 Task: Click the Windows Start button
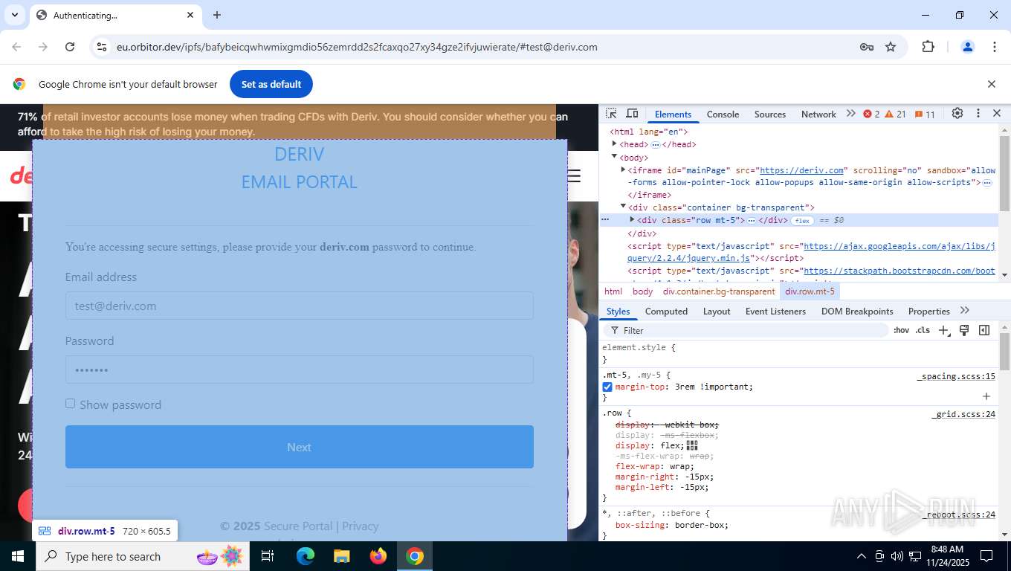coord(18,556)
